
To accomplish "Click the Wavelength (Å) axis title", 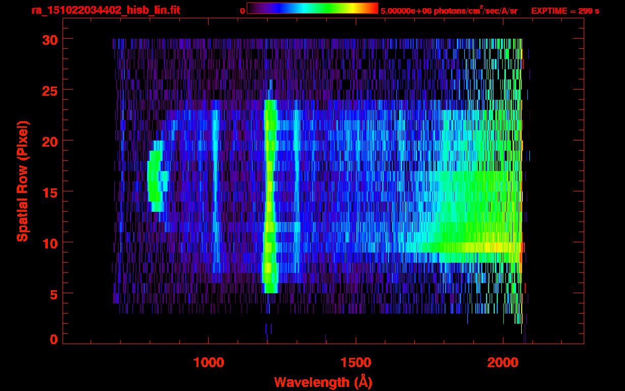I will coord(323,382).
